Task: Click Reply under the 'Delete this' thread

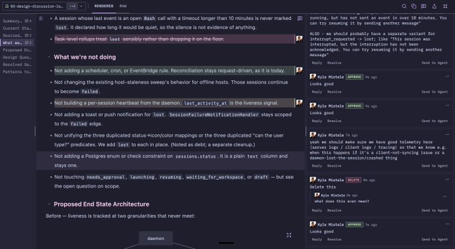Action: 317,210
